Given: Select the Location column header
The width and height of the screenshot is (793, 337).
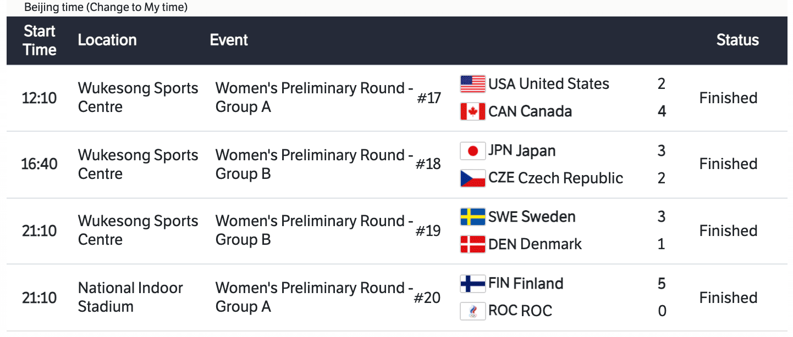Looking at the screenshot, I should [107, 40].
